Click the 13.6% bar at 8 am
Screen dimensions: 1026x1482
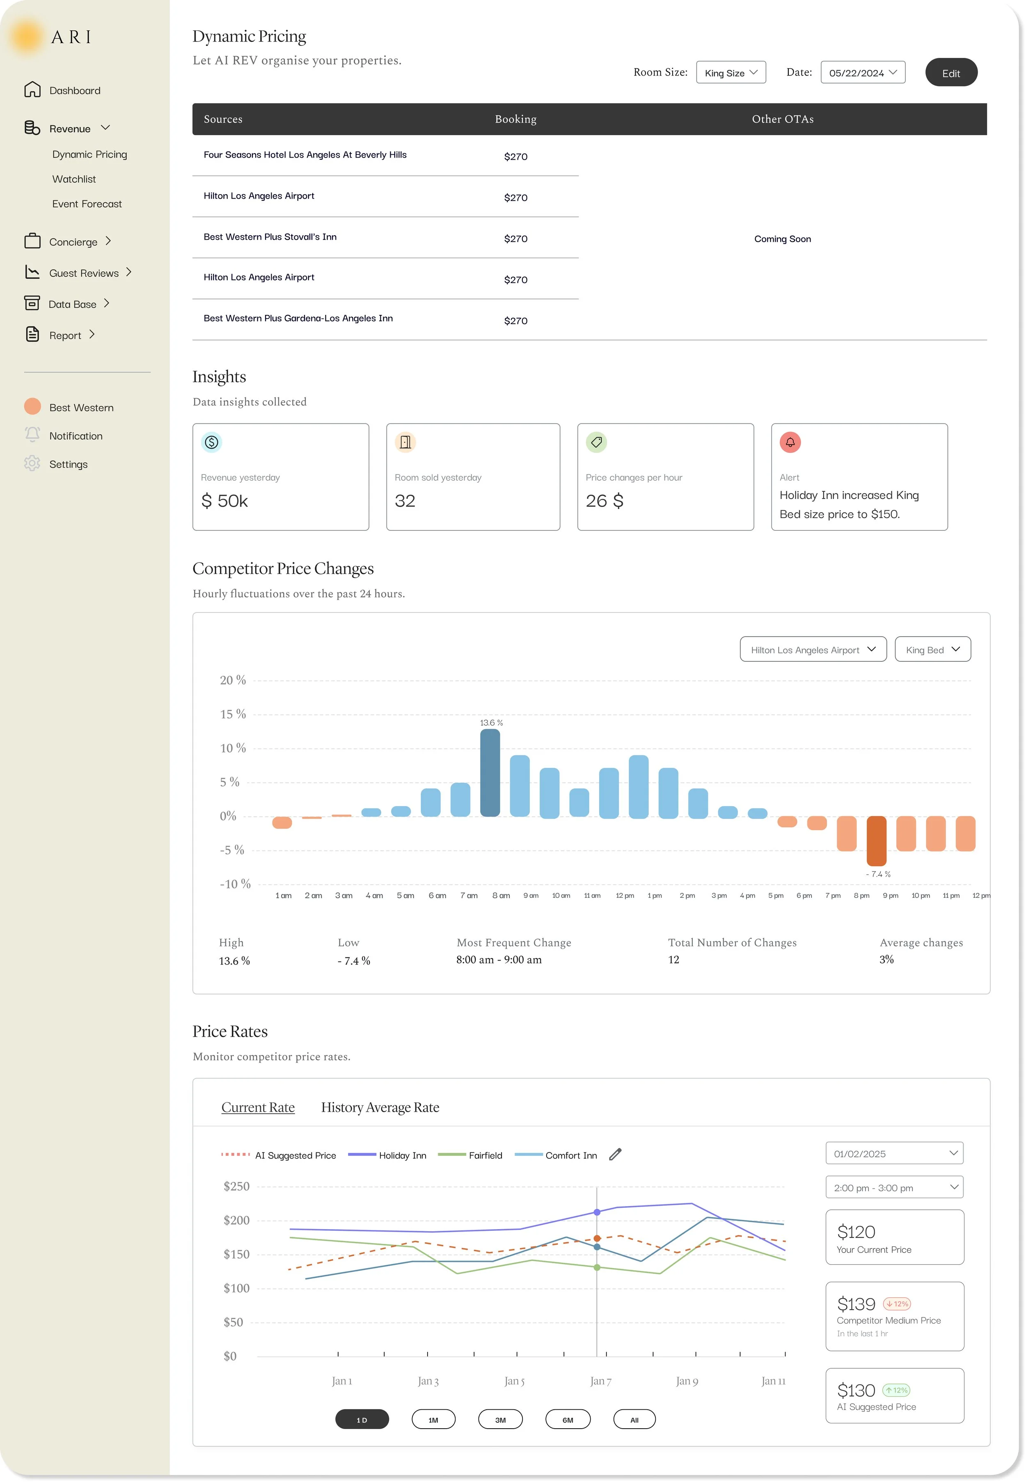[490, 773]
